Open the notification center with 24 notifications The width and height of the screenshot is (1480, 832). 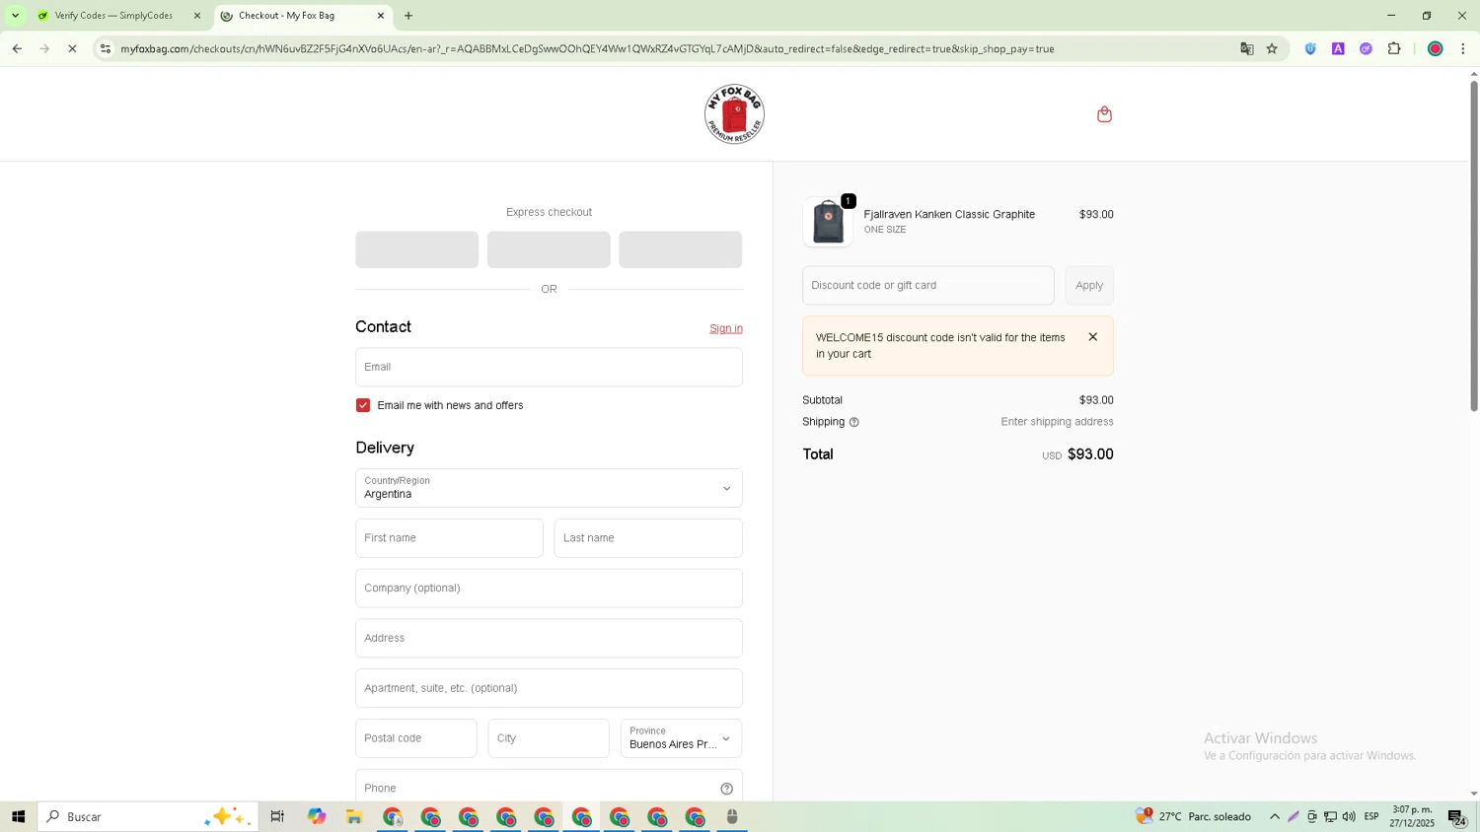point(1456,816)
